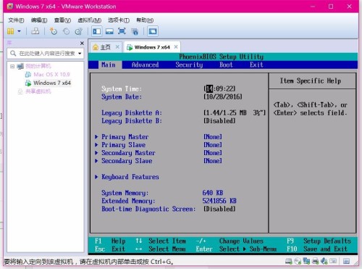Screen dimensions: 362x269
Task: Click the network adapter status icon
Action: (306, 261)
